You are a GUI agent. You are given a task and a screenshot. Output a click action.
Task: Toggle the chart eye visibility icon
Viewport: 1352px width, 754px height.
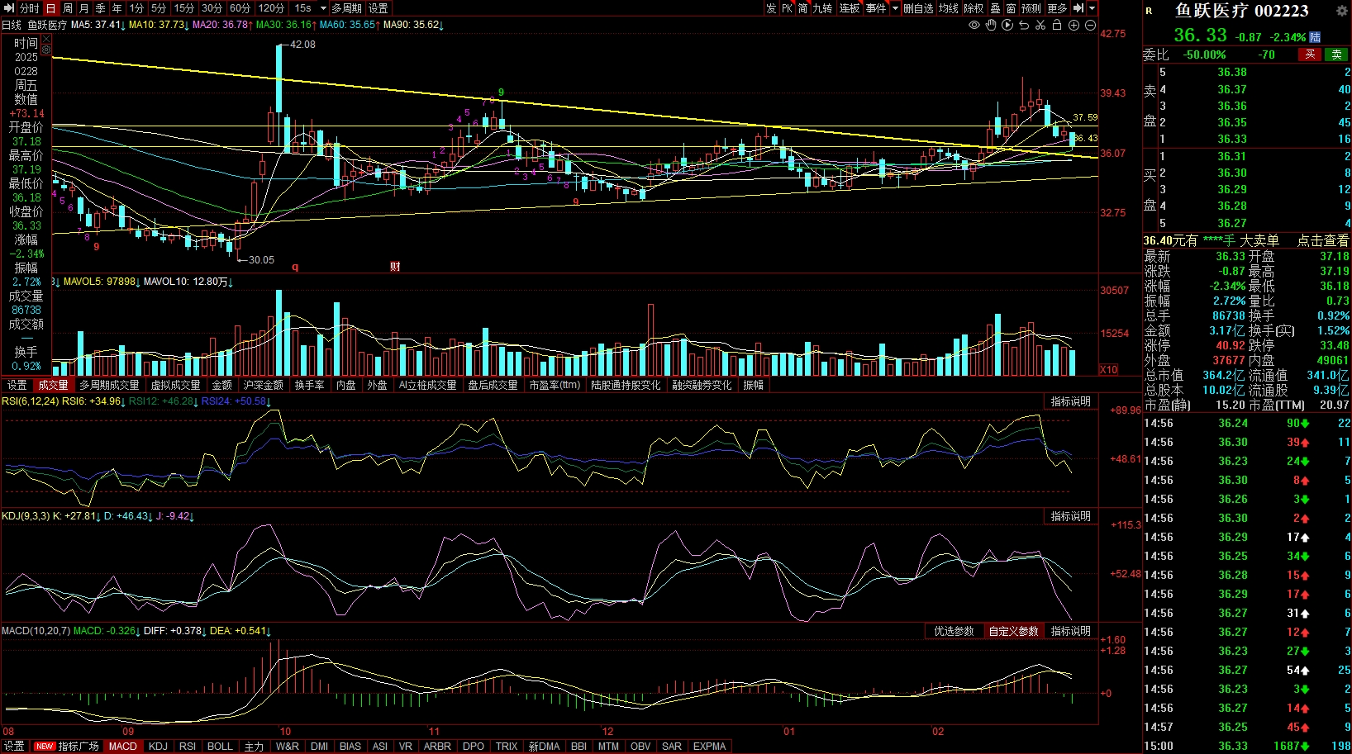click(x=974, y=25)
